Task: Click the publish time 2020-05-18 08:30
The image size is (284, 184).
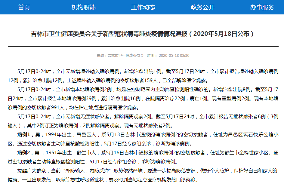Action: 174,56
